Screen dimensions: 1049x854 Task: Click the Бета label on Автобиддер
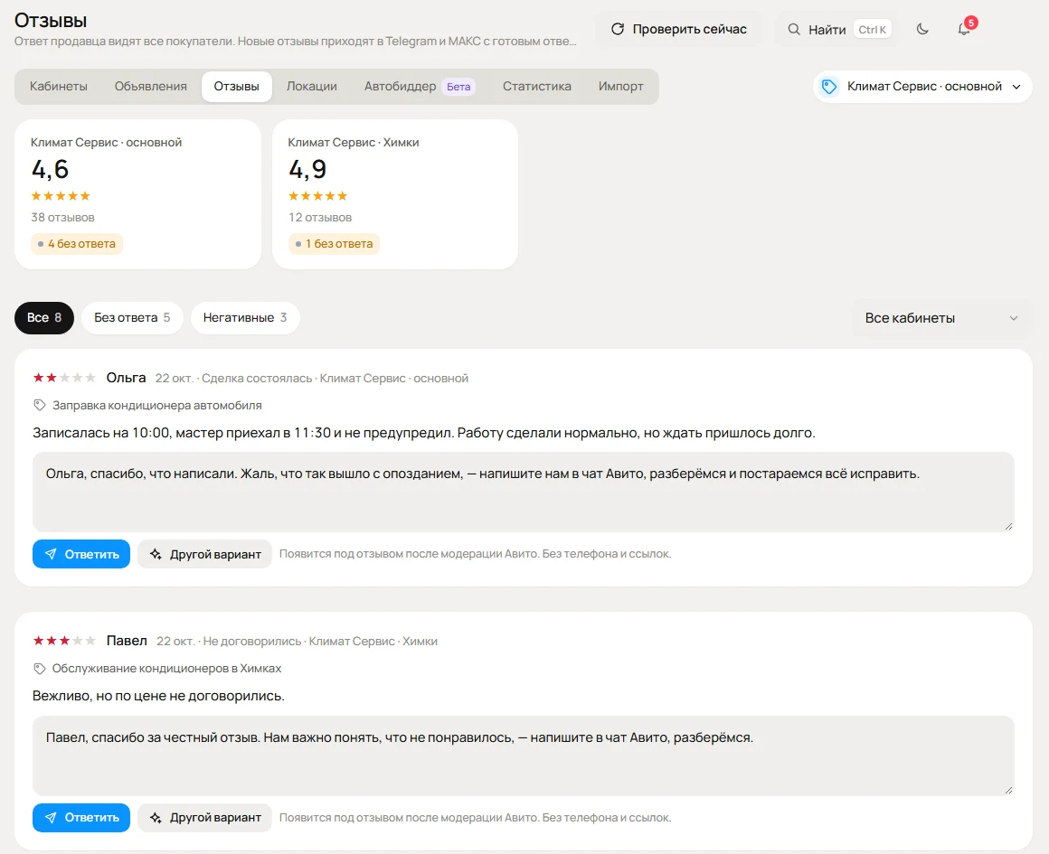click(459, 86)
